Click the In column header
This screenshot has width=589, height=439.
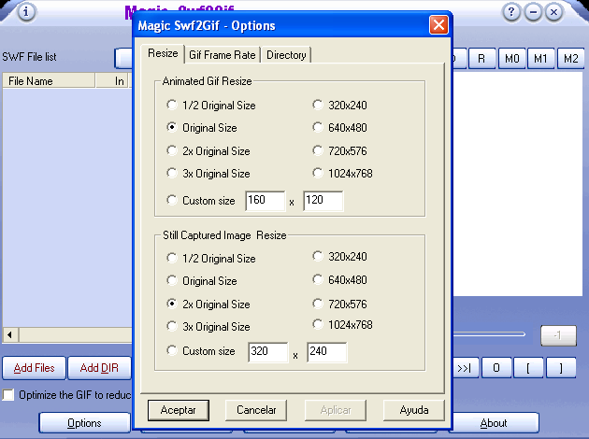click(113, 80)
